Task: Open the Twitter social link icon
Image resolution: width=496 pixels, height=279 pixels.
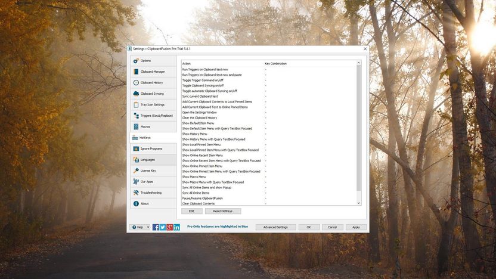Action: tap(163, 227)
